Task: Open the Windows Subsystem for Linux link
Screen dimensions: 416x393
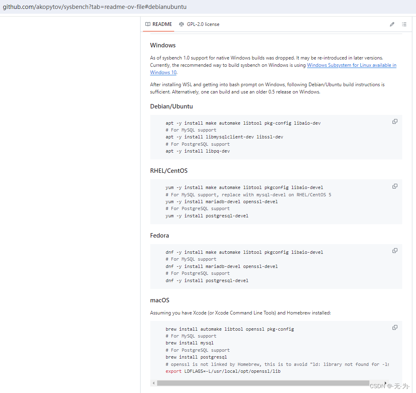Action: 351,65
